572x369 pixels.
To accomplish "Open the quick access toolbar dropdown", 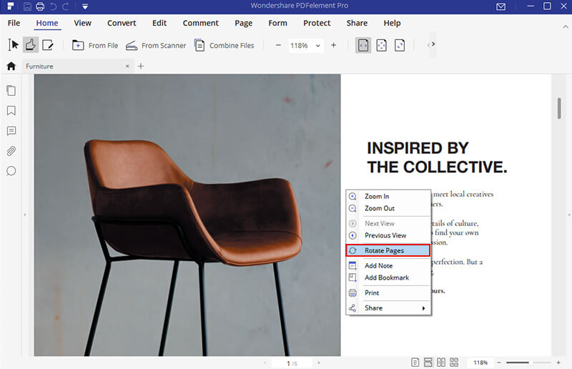I will click(x=84, y=7).
